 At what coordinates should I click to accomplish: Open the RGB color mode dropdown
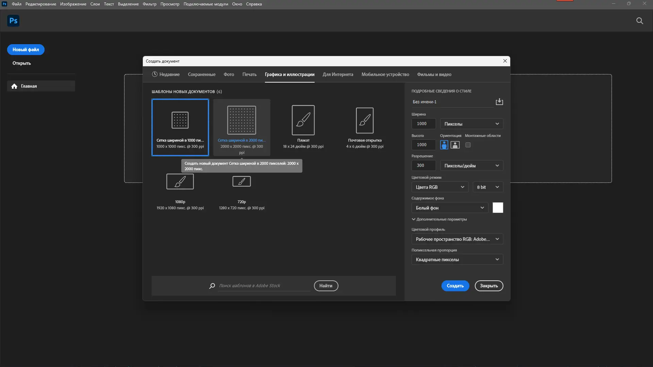[x=440, y=187]
